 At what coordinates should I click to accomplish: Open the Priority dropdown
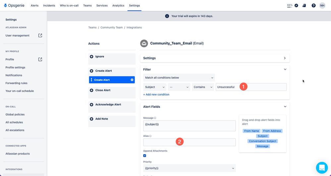click(189, 168)
